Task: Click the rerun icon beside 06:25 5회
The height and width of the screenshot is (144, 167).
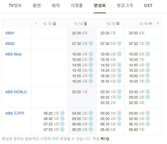Action: click(x=91, y=129)
